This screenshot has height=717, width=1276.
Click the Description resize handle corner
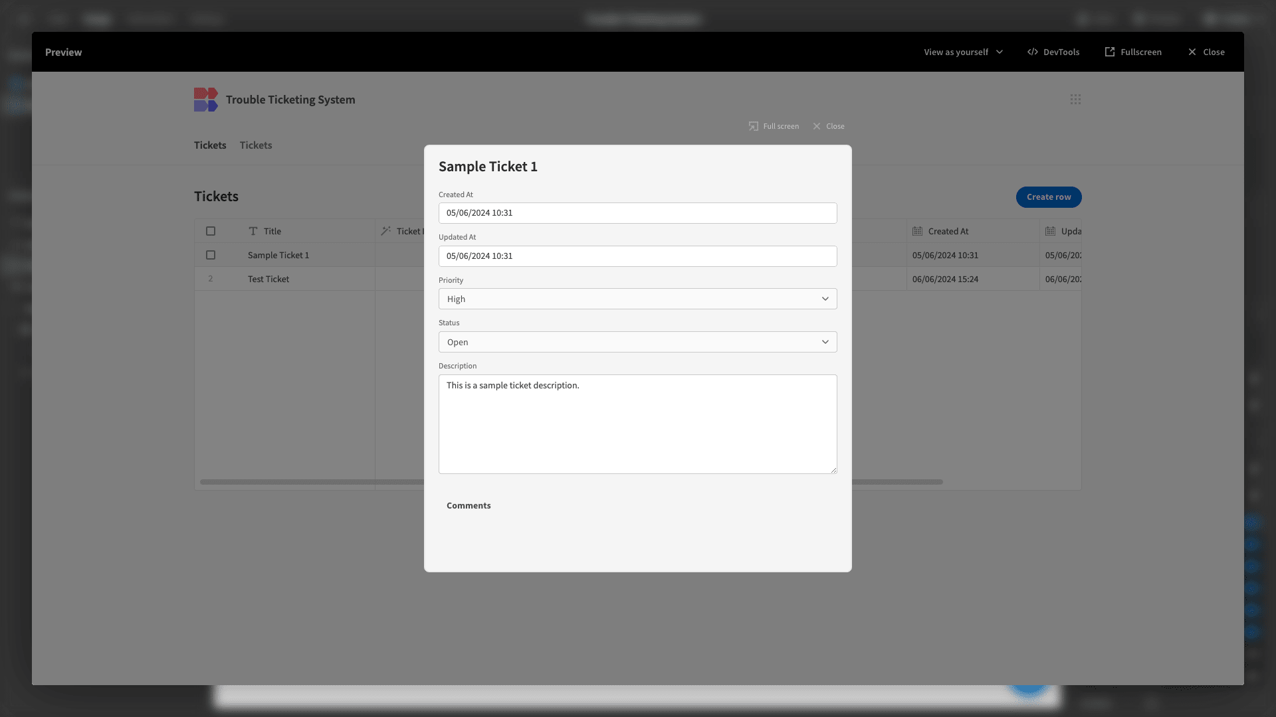pyautogui.click(x=833, y=470)
